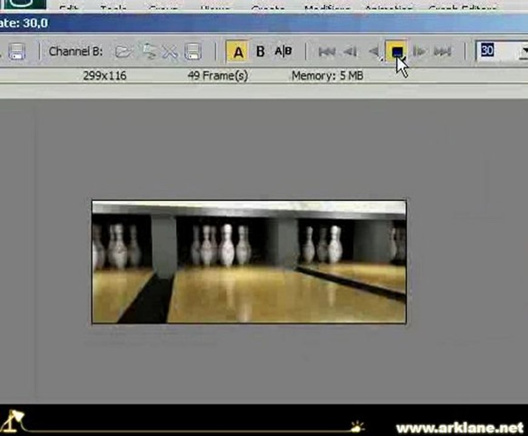The width and height of the screenshot is (528, 436).
Task: Click the 49 Frame(s) status text
Action: pos(218,75)
